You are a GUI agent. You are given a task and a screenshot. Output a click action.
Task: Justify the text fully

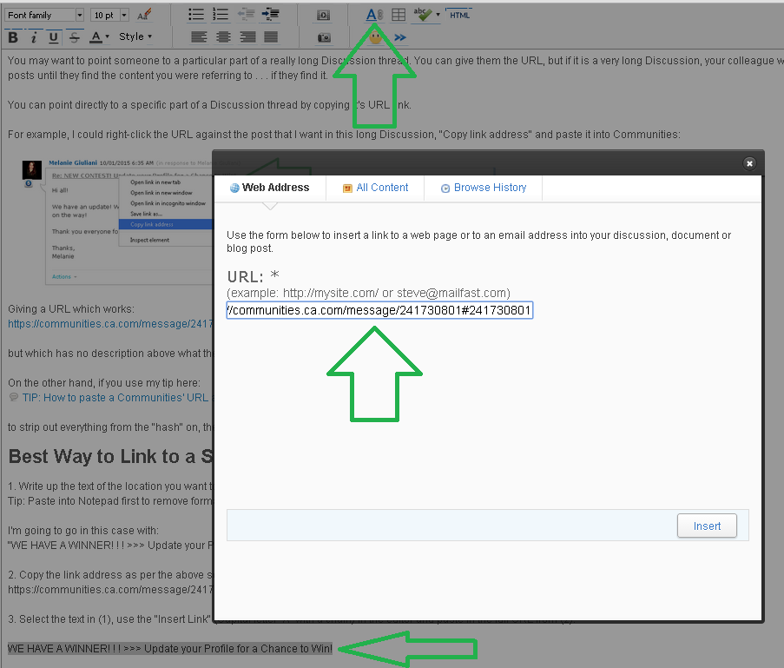271,37
